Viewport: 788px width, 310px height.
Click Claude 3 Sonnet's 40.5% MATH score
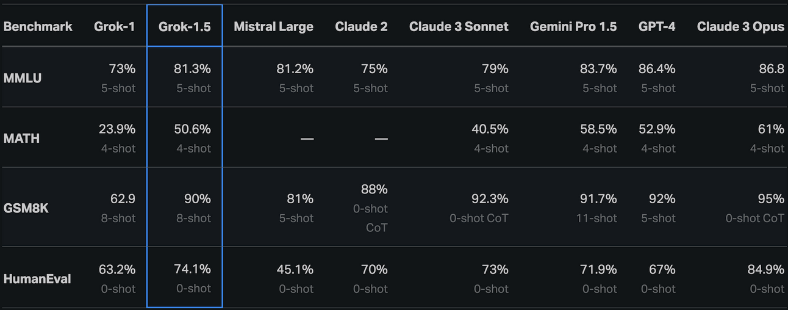[x=490, y=129]
